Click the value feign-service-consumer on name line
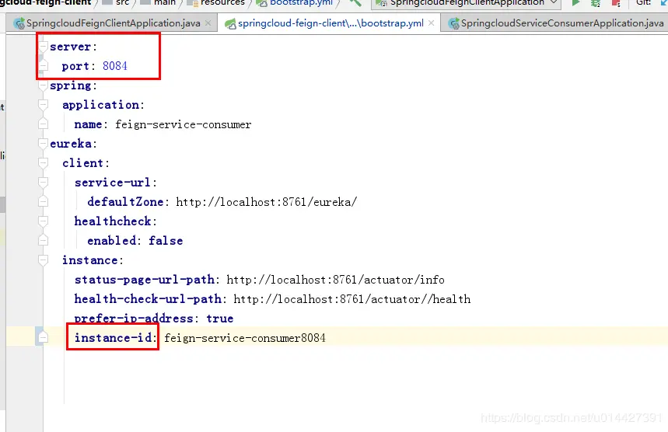The image size is (668, 432). coord(184,124)
